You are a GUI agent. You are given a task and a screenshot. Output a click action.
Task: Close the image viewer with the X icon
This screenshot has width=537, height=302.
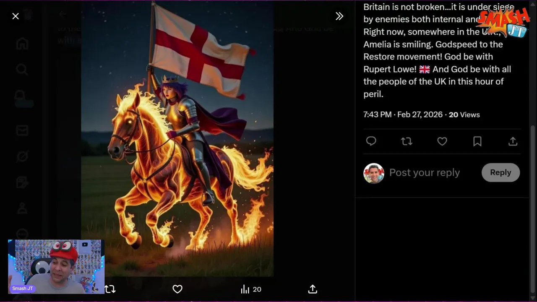16,16
